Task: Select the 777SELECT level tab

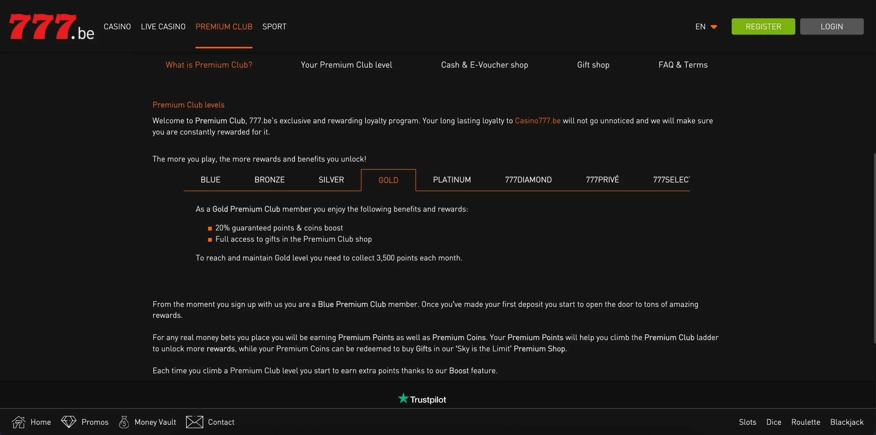Action: pos(671,180)
